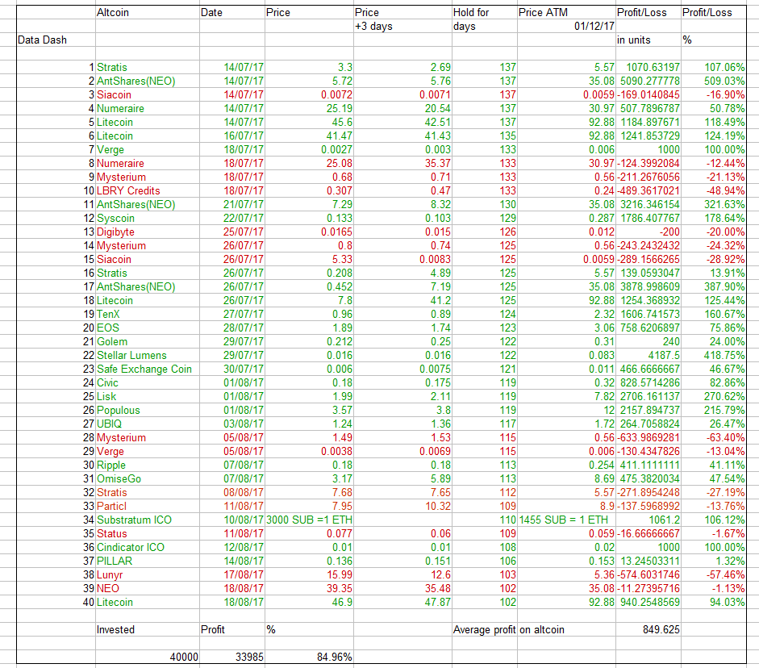The image size is (759, 668).
Task: Click the '16/07/17' date cell
Action: pos(232,136)
